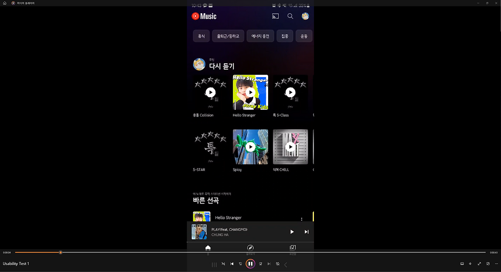Click the 0:00:04 elapsed time label

[x=7, y=252]
